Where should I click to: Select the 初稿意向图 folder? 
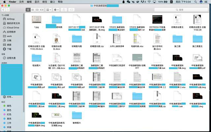[77, 40]
